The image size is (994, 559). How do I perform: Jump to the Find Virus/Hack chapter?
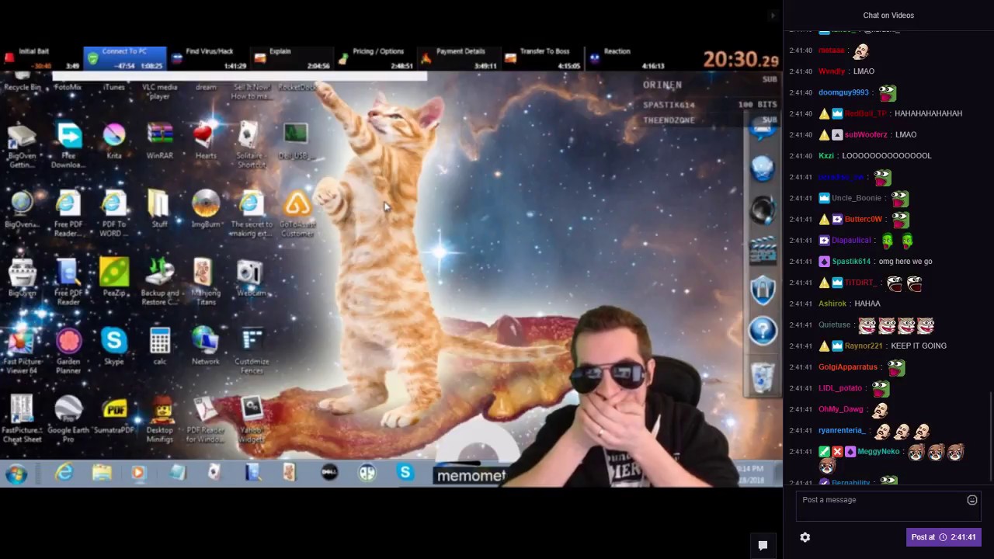(208, 57)
